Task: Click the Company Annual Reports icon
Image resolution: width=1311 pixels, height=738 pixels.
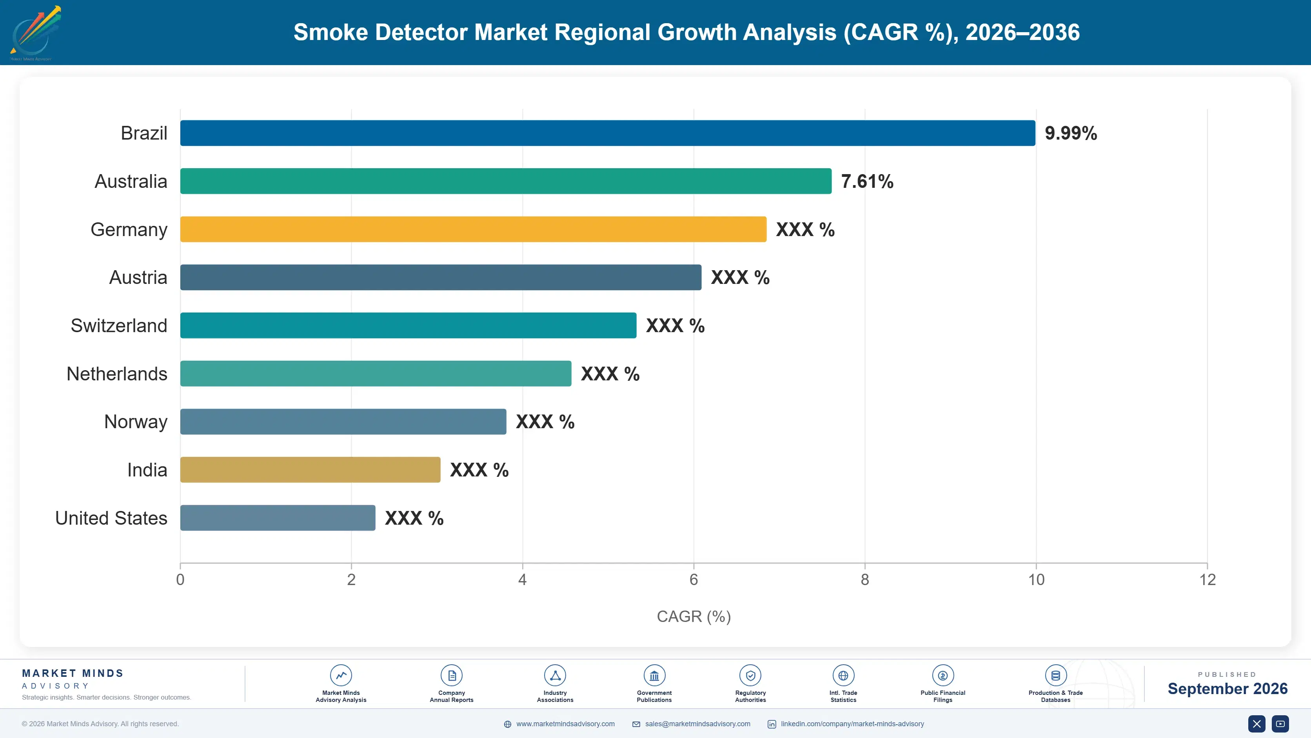Action: coord(451,675)
